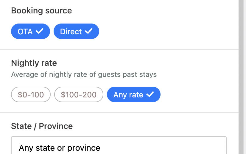Viewport: 246px width, 154px height.
Task: Click the 'Direct' text label
Action: pos(71,32)
